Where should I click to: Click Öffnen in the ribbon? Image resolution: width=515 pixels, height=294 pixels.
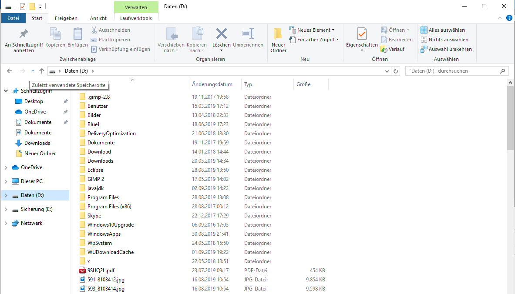click(x=395, y=30)
